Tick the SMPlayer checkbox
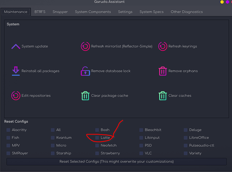 coord(8,153)
